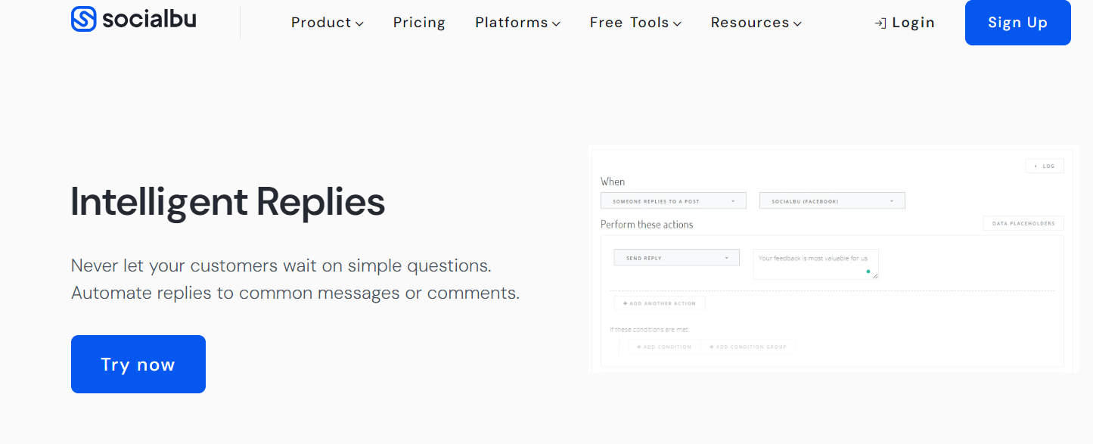Viewport: 1093px width, 444px height.
Task: Click the Login link
Action: pyautogui.click(x=913, y=23)
